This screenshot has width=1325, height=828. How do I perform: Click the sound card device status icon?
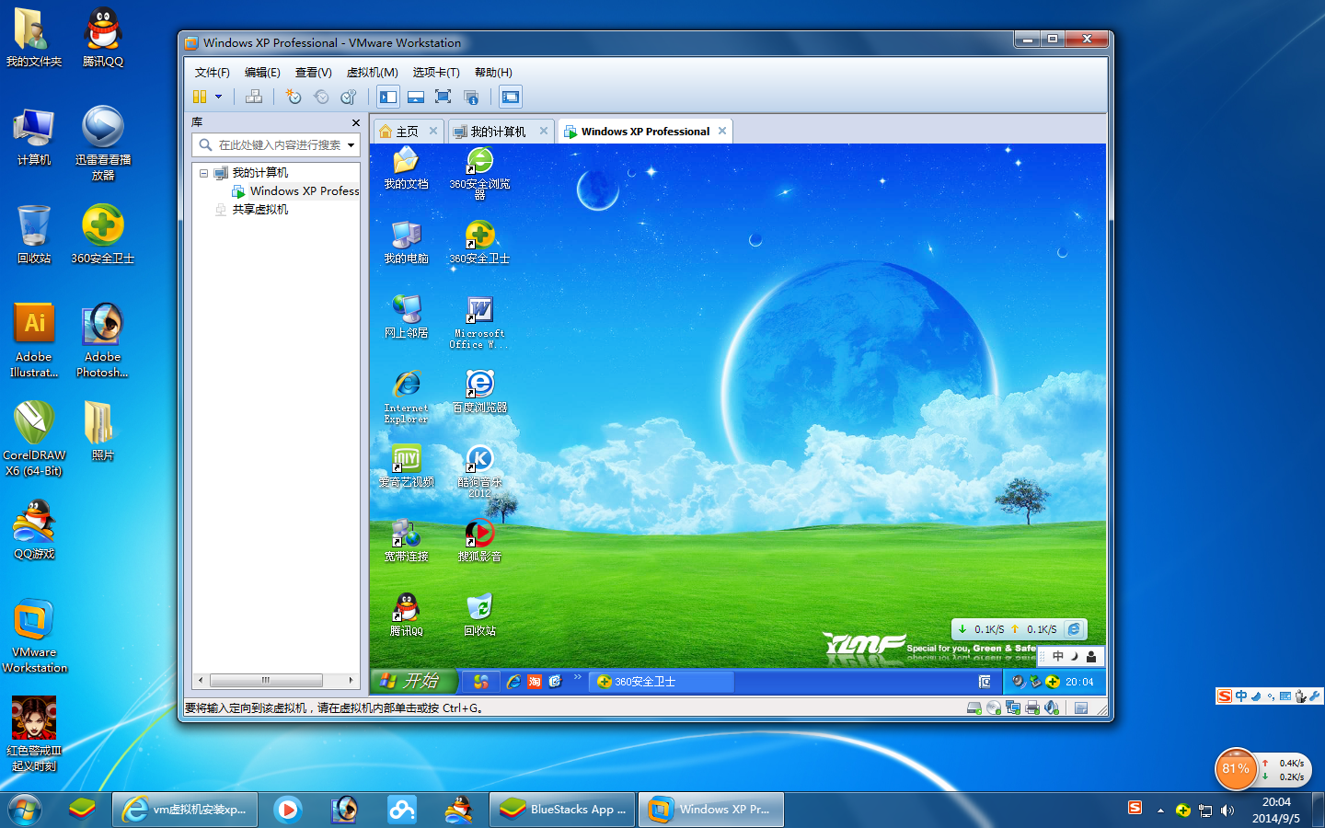tap(1052, 707)
